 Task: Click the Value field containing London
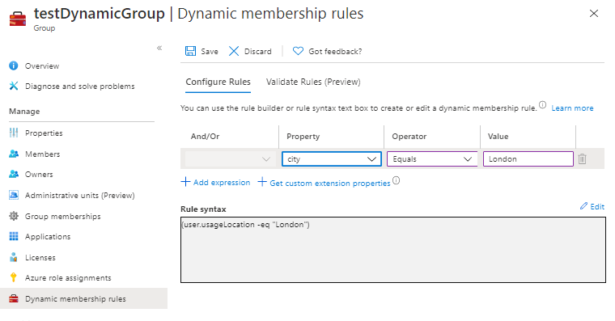528,158
